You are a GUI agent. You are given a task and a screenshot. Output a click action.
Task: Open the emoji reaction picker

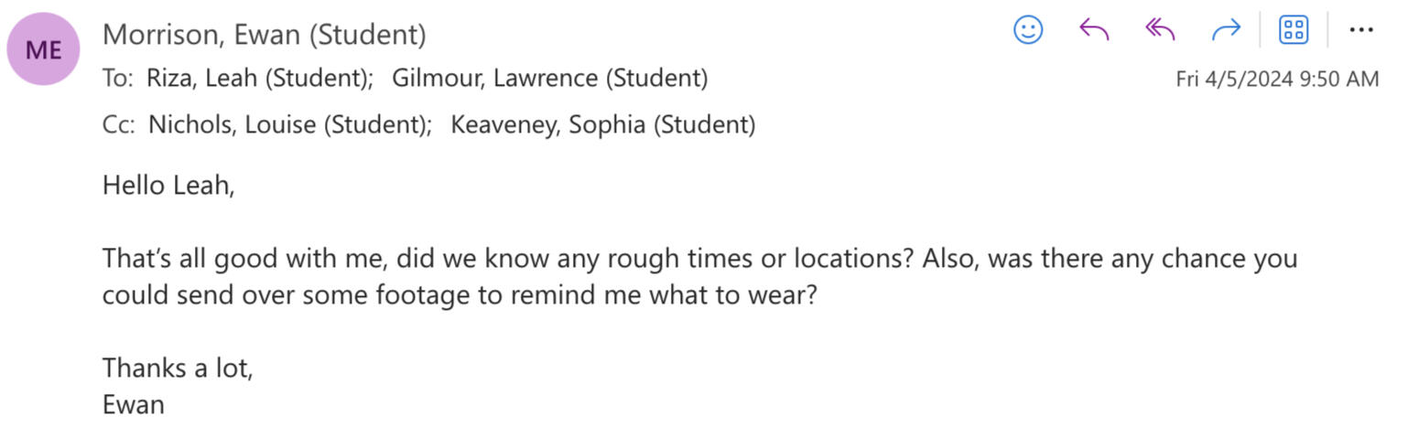[x=1028, y=30]
